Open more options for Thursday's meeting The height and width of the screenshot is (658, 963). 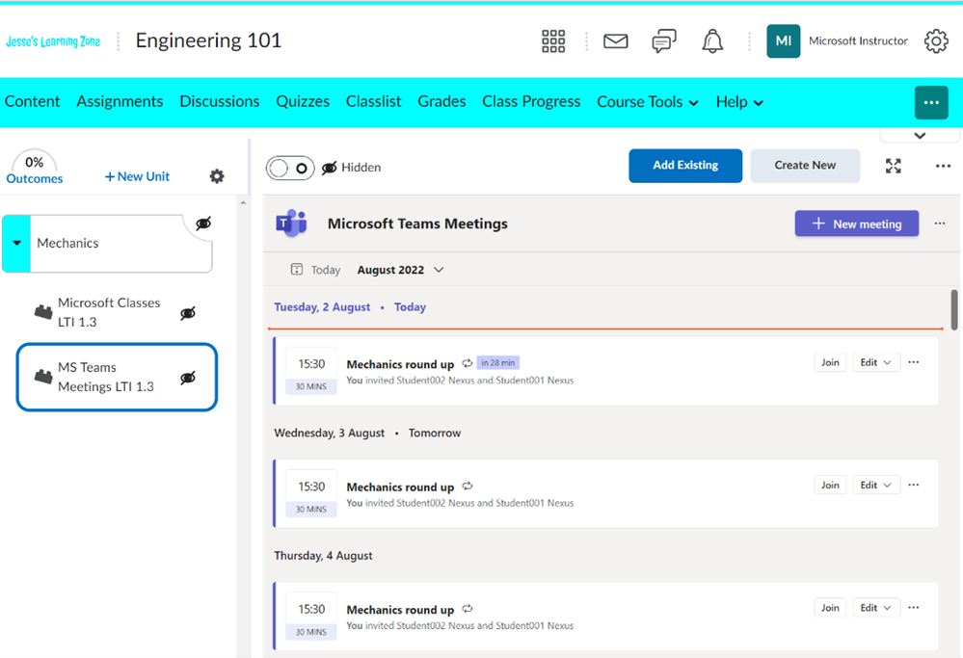(913, 608)
